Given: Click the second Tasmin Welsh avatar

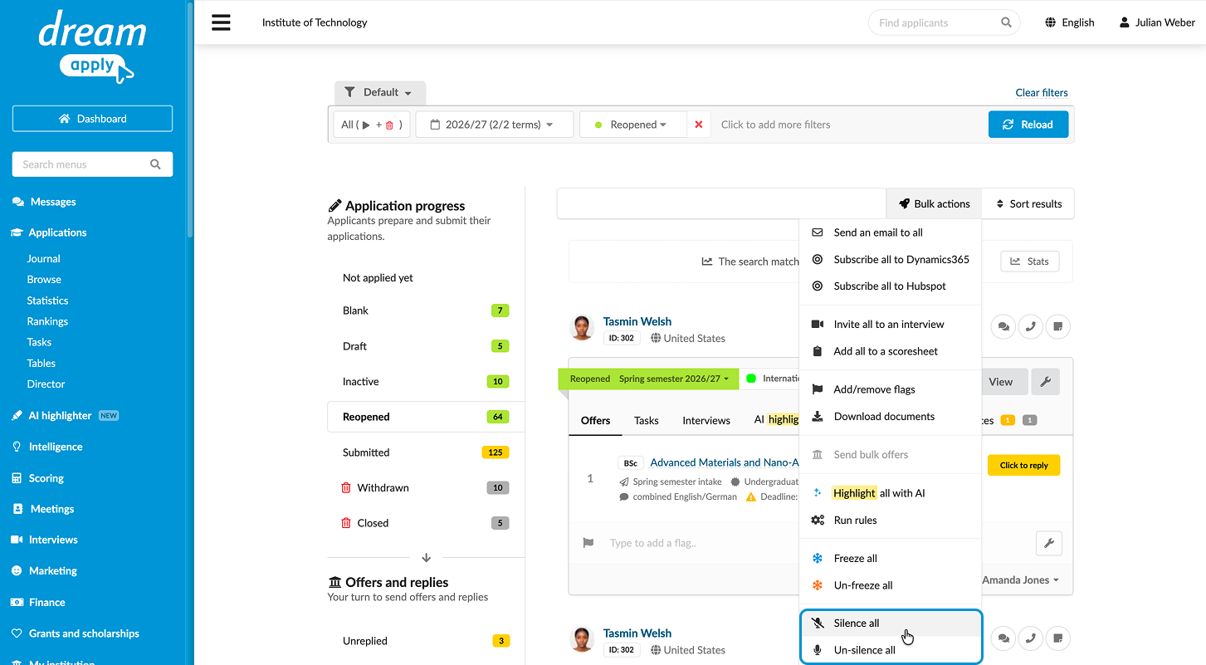Looking at the screenshot, I should (x=582, y=639).
